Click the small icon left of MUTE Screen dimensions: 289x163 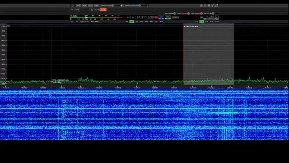point(91,10)
